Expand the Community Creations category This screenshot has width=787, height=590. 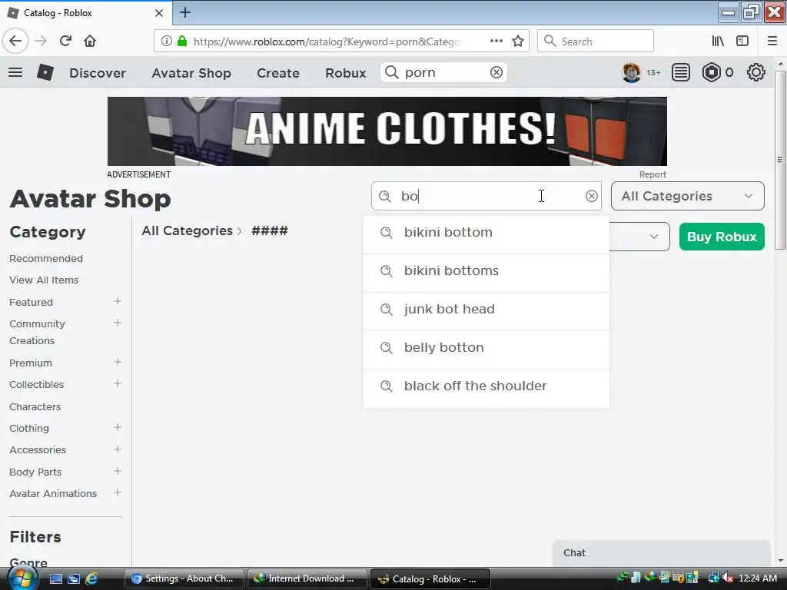[118, 323]
